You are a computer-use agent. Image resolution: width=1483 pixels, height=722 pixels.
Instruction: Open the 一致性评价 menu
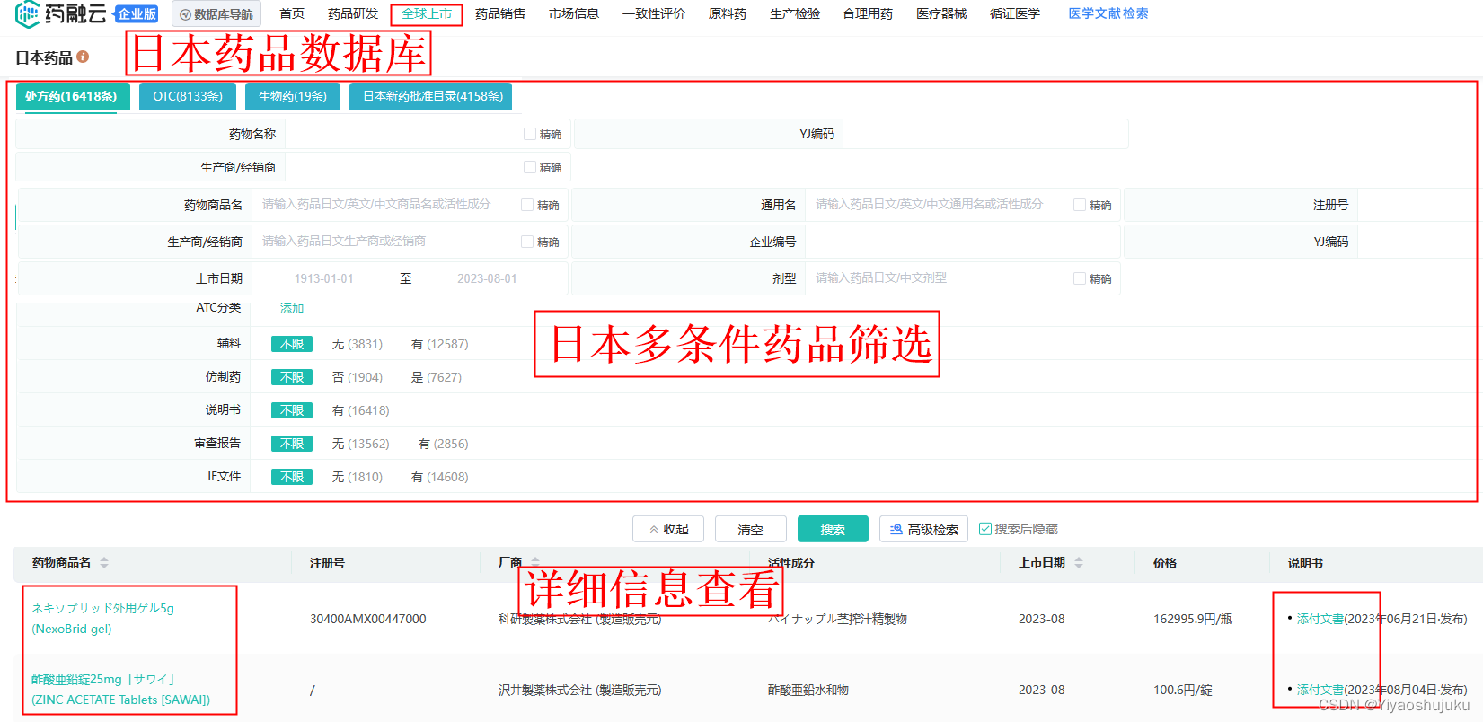point(654,13)
